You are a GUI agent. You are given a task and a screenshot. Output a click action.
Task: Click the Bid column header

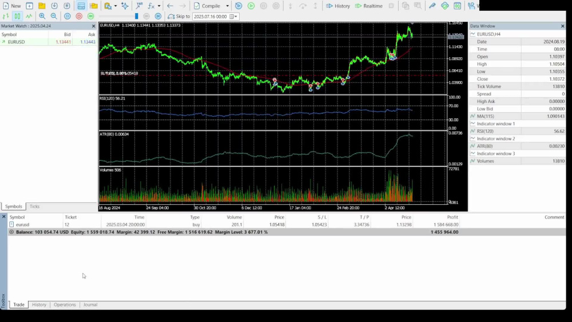[x=67, y=34]
